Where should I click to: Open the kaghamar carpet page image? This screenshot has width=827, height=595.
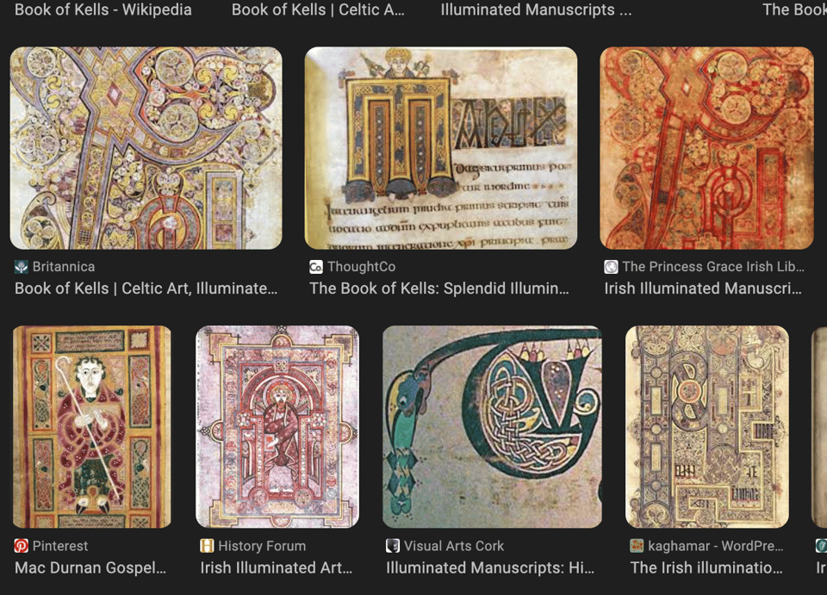(707, 426)
